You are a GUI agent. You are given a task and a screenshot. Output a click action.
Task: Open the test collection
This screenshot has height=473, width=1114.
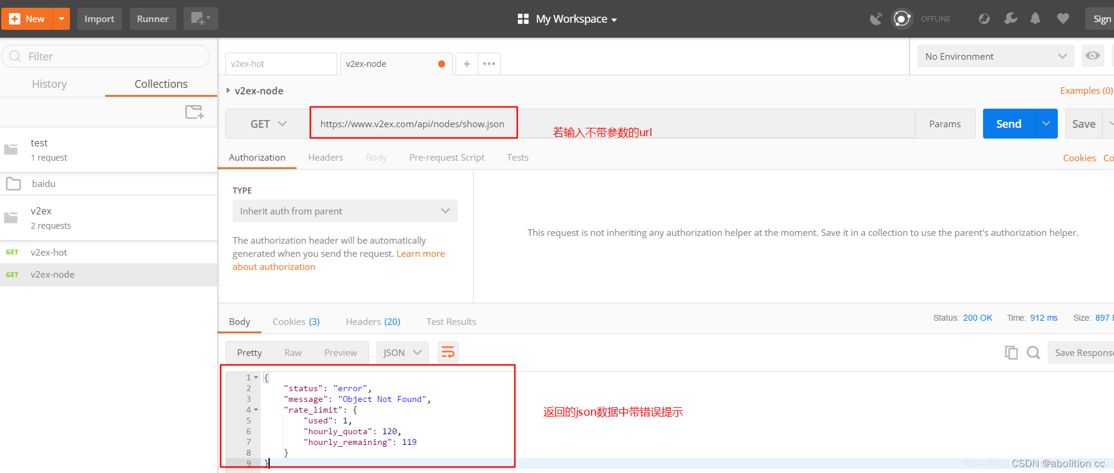108,149
